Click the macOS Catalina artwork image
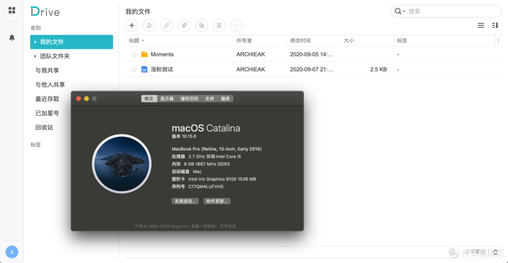The image size is (508, 263). [122, 164]
